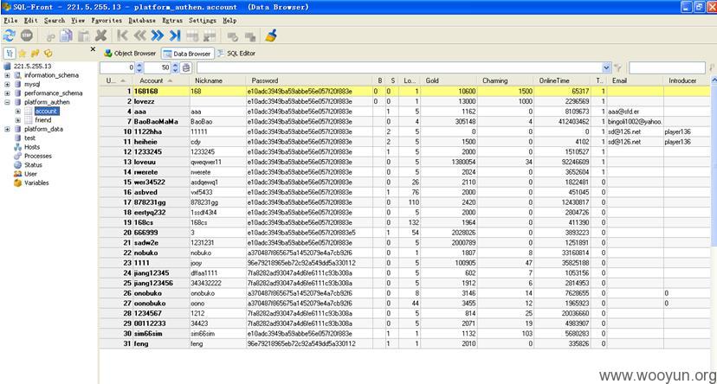Open the Bookmarks star icon

(x=22, y=54)
